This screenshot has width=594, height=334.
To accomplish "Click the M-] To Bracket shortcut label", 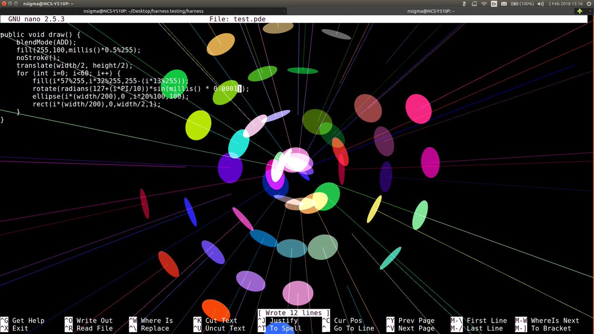I will (x=543, y=328).
